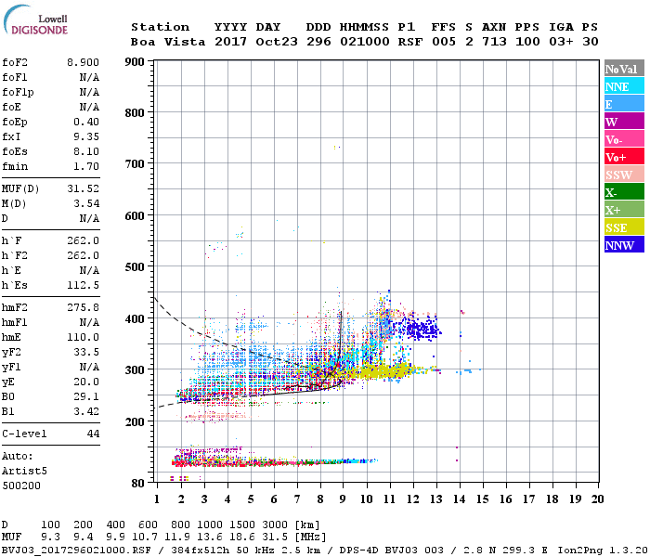Click the hmE value 110.0
The width and height of the screenshot is (650, 557).
coord(83,337)
